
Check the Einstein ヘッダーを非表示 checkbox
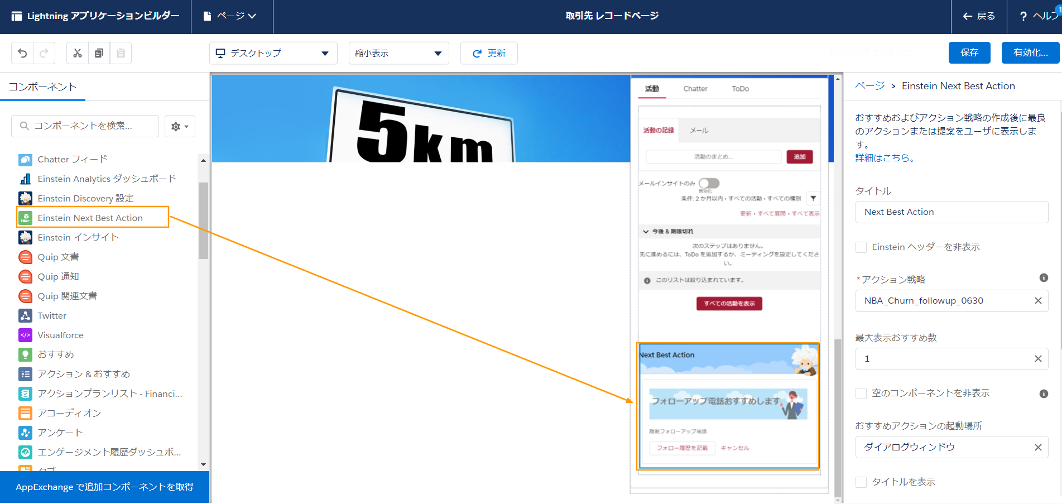point(861,247)
